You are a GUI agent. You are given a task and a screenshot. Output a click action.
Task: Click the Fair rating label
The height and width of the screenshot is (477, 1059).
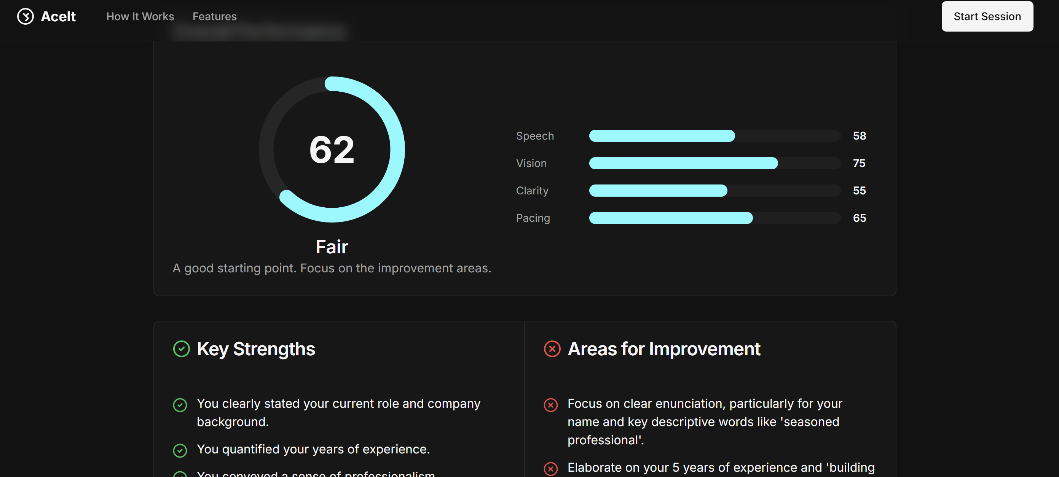coord(332,247)
